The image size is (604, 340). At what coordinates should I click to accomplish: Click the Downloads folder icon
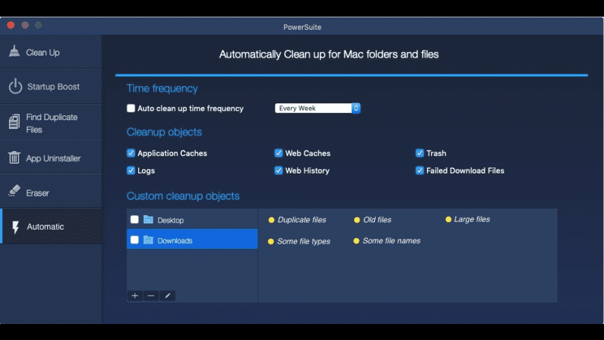pyautogui.click(x=149, y=240)
